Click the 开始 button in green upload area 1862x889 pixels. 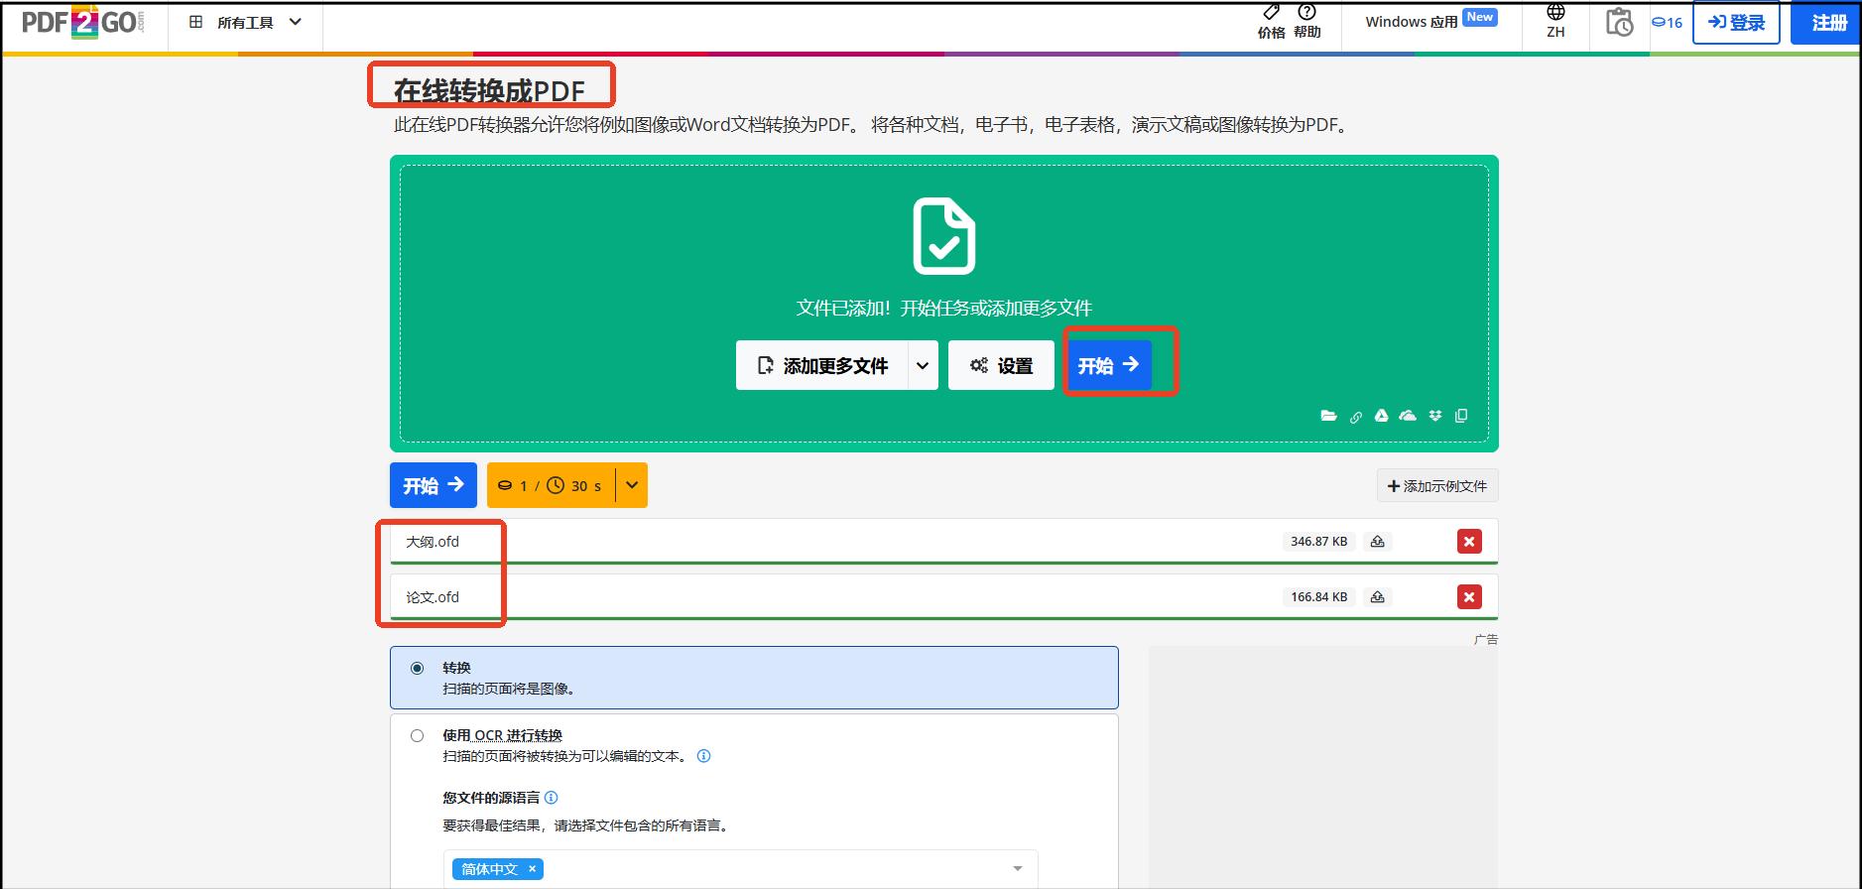tap(1109, 365)
